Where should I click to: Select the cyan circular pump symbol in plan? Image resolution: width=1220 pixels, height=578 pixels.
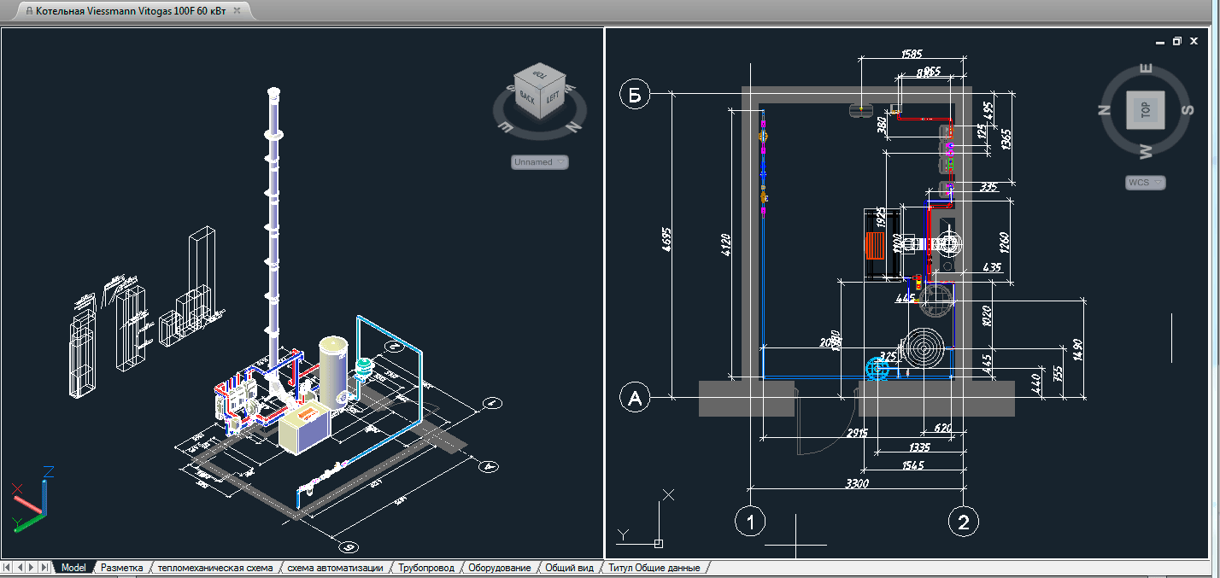pos(879,369)
